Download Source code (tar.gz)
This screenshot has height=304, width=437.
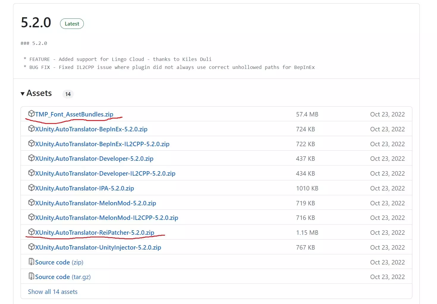pos(63,277)
